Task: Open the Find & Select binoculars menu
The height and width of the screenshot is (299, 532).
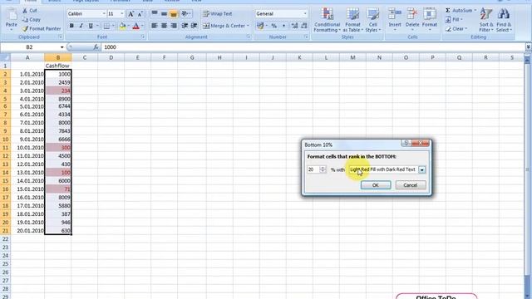Action: [x=504, y=20]
